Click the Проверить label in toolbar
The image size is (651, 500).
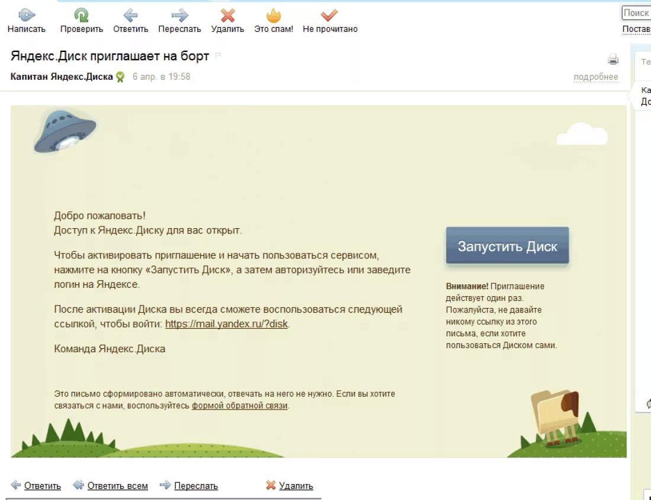(82, 29)
